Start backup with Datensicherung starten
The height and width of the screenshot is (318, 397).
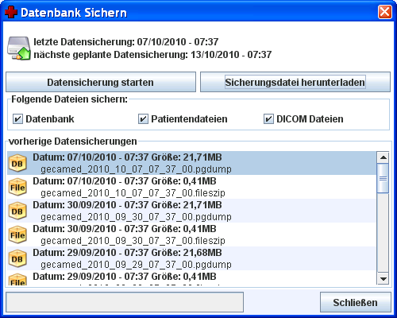tap(101, 82)
